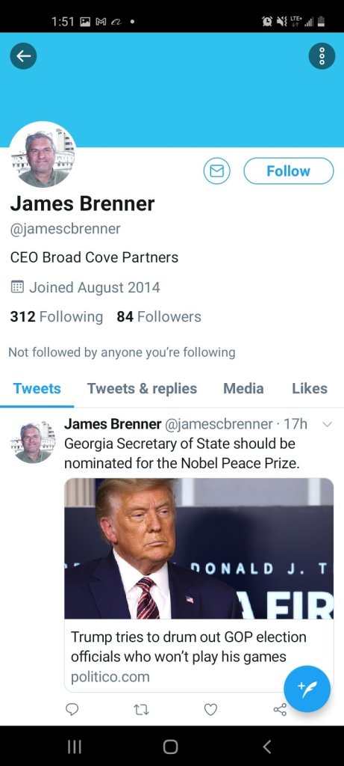Image resolution: width=344 pixels, height=766 pixels.
Task: Share the tweet using share icon
Action: click(280, 709)
